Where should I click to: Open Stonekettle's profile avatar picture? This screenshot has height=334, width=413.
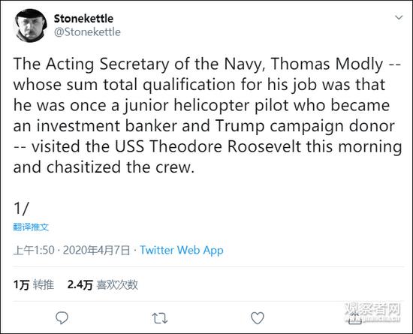point(31,26)
